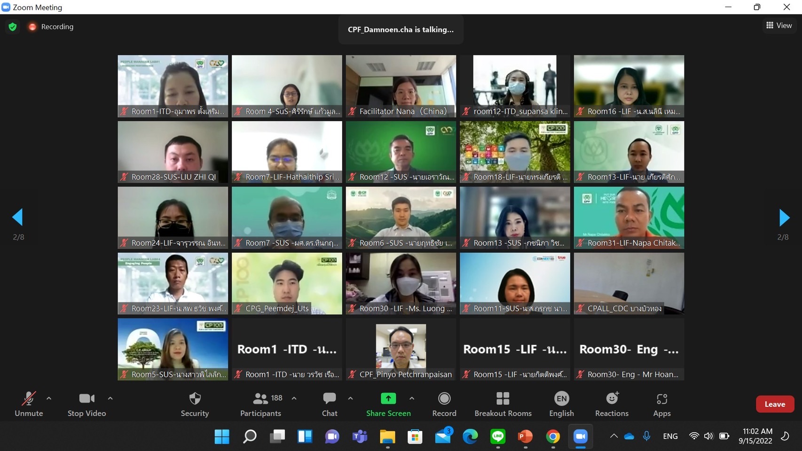Click the red Leave button
This screenshot has height=451, width=802.
pyautogui.click(x=774, y=404)
